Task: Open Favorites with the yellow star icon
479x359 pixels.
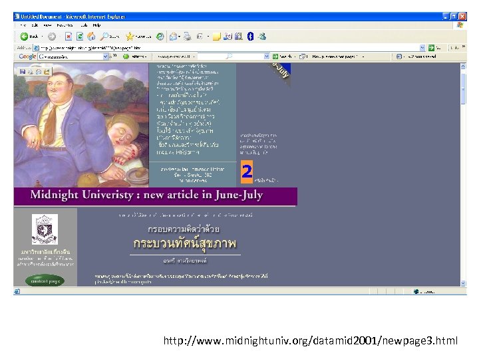Action: tap(130, 37)
